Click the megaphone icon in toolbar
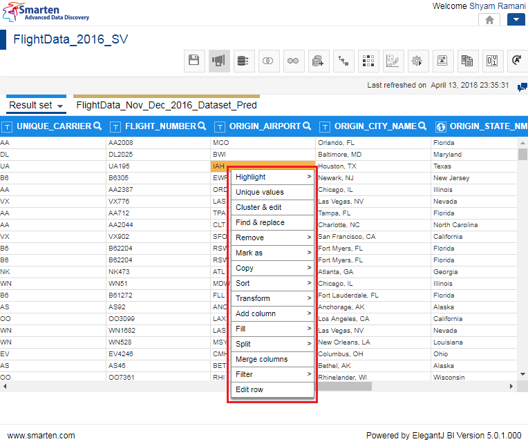 [219, 61]
